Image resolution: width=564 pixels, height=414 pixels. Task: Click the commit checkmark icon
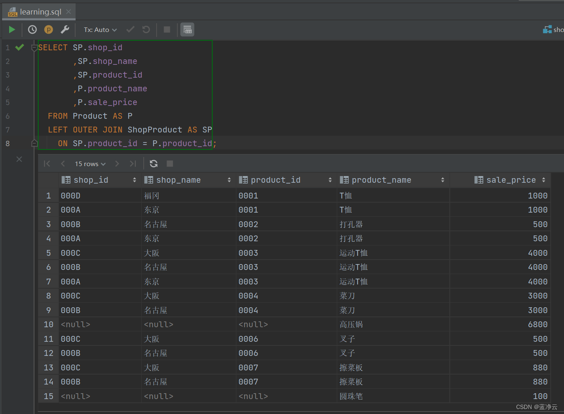[x=130, y=29]
